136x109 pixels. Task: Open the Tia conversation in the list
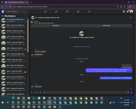pos(14,20)
